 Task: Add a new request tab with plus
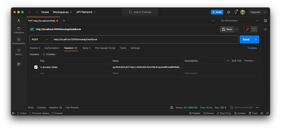click(64, 21)
